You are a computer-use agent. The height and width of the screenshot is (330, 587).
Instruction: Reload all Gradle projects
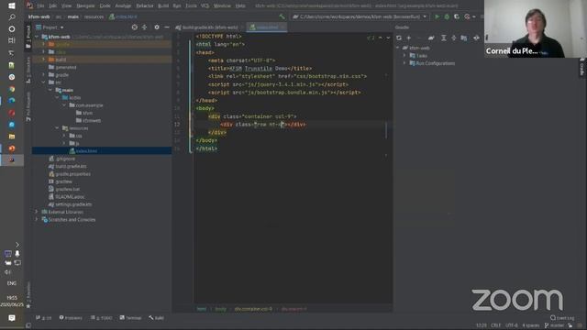point(399,38)
